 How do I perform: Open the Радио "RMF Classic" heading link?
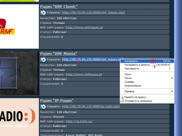[59, 7]
